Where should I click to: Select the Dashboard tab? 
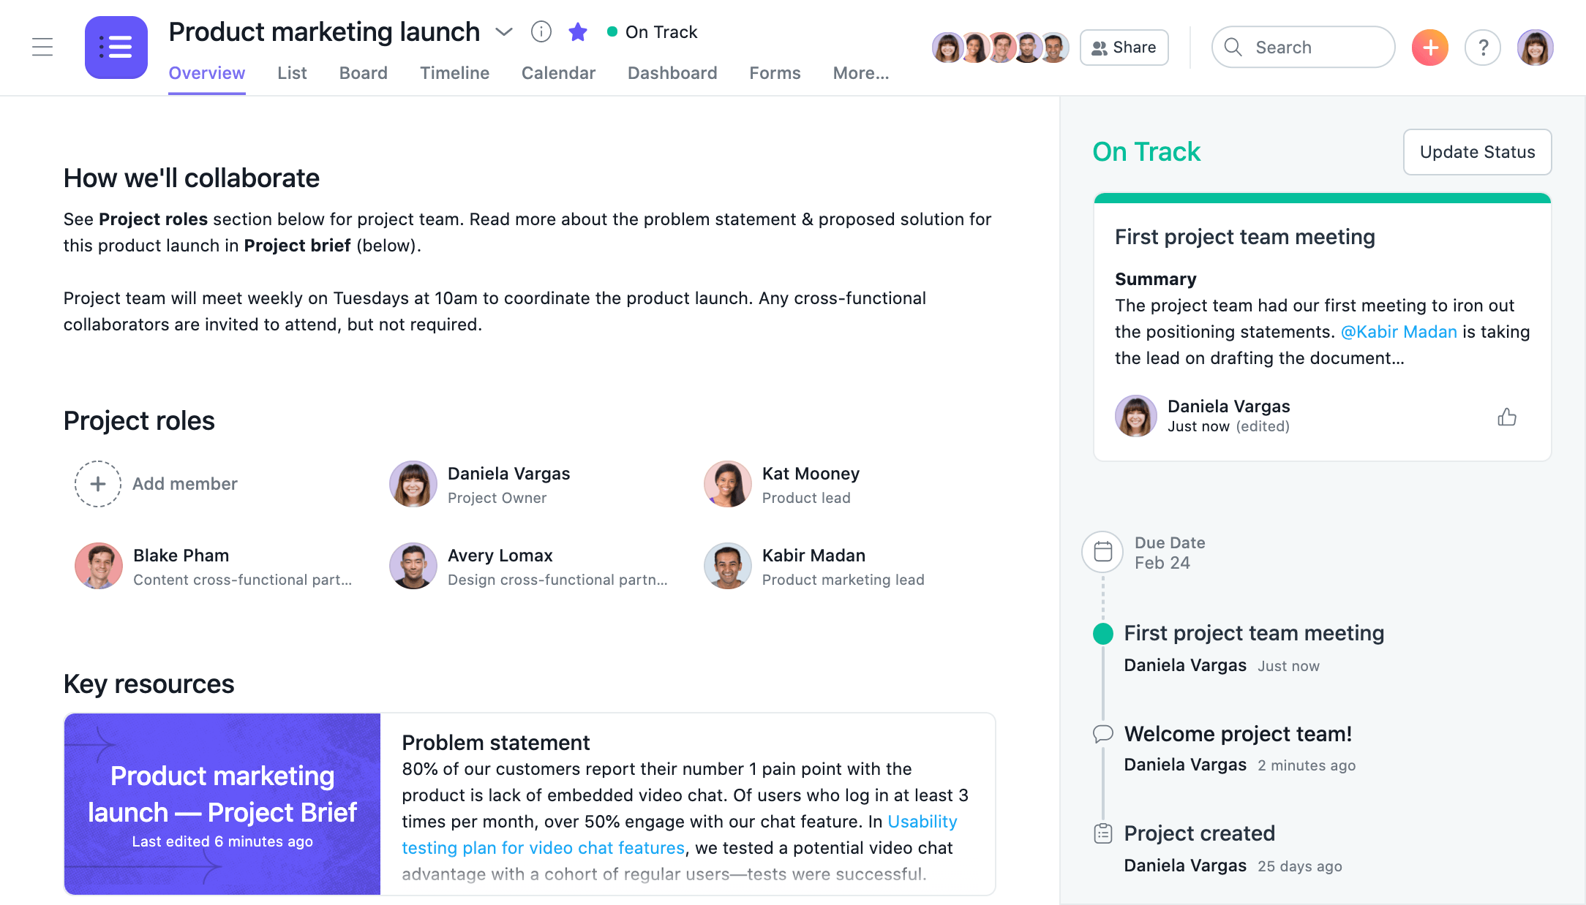pos(672,73)
